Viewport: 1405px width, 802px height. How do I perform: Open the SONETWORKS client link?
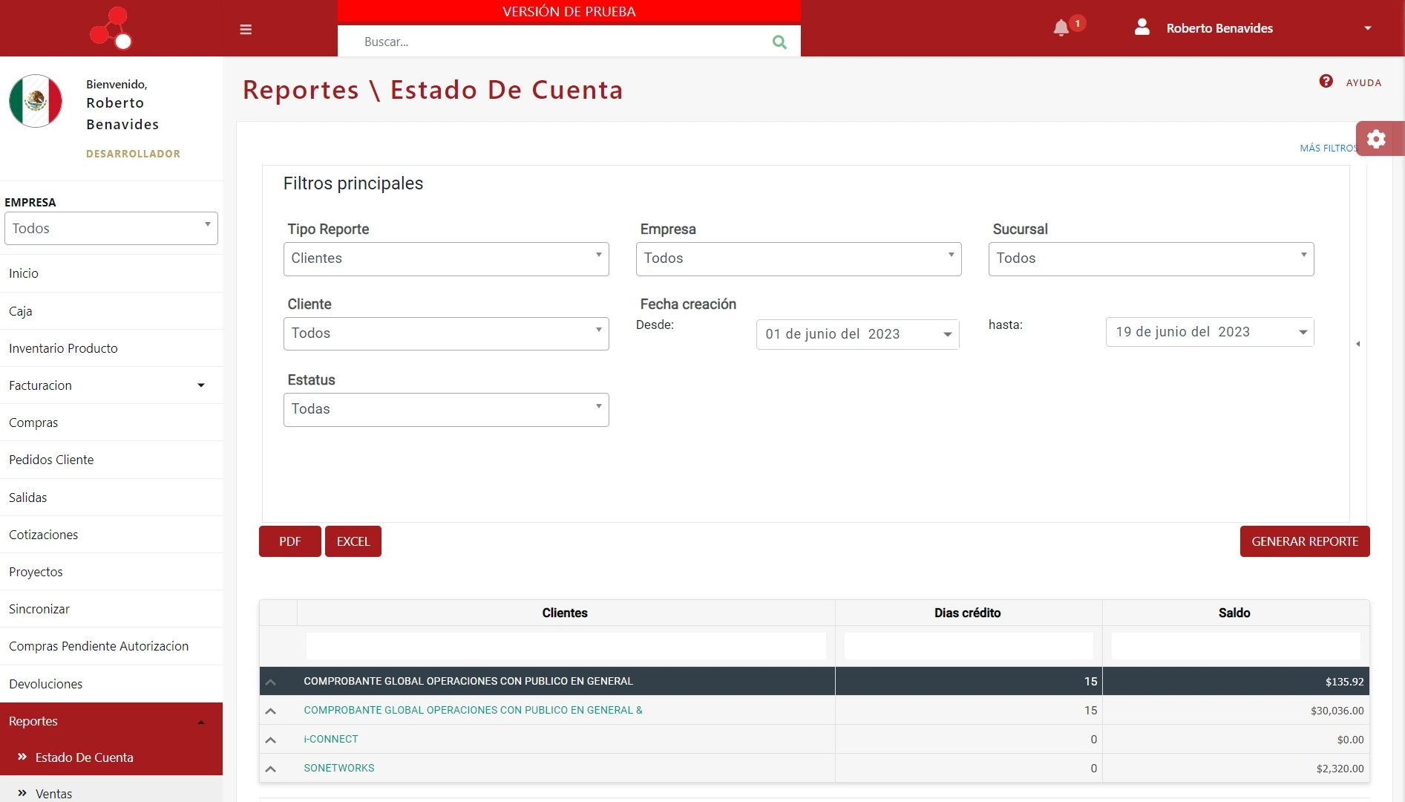(x=339, y=768)
